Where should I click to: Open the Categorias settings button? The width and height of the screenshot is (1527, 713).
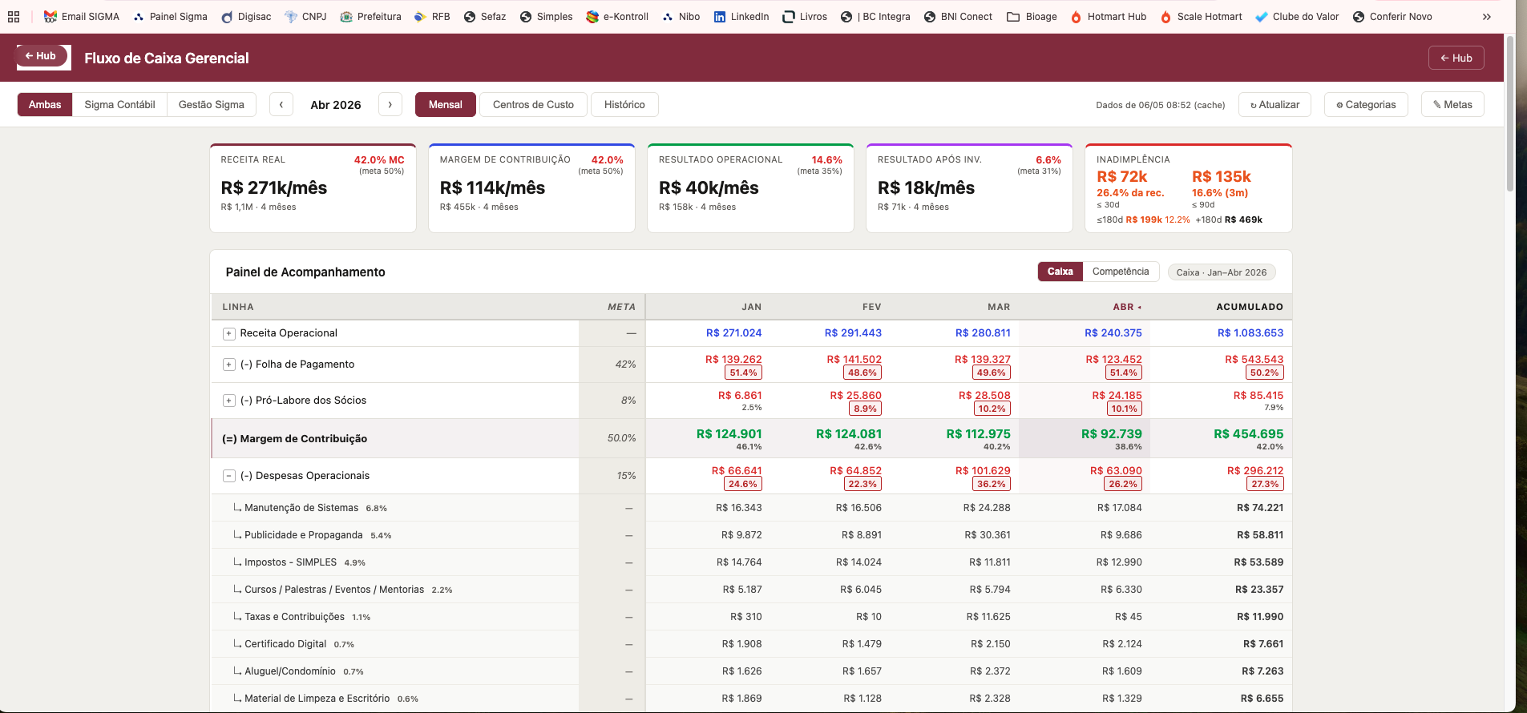coord(1366,105)
